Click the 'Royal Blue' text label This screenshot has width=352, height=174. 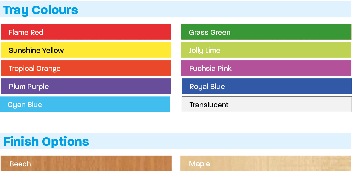[207, 87]
